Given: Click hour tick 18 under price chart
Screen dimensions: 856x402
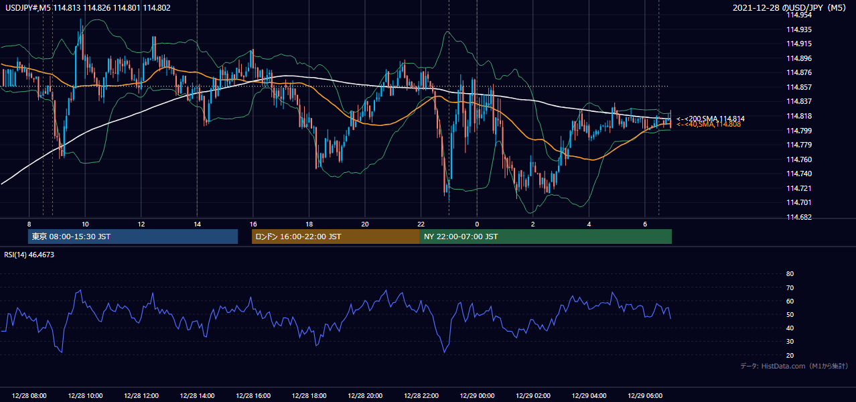Looking at the screenshot, I should point(309,224).
